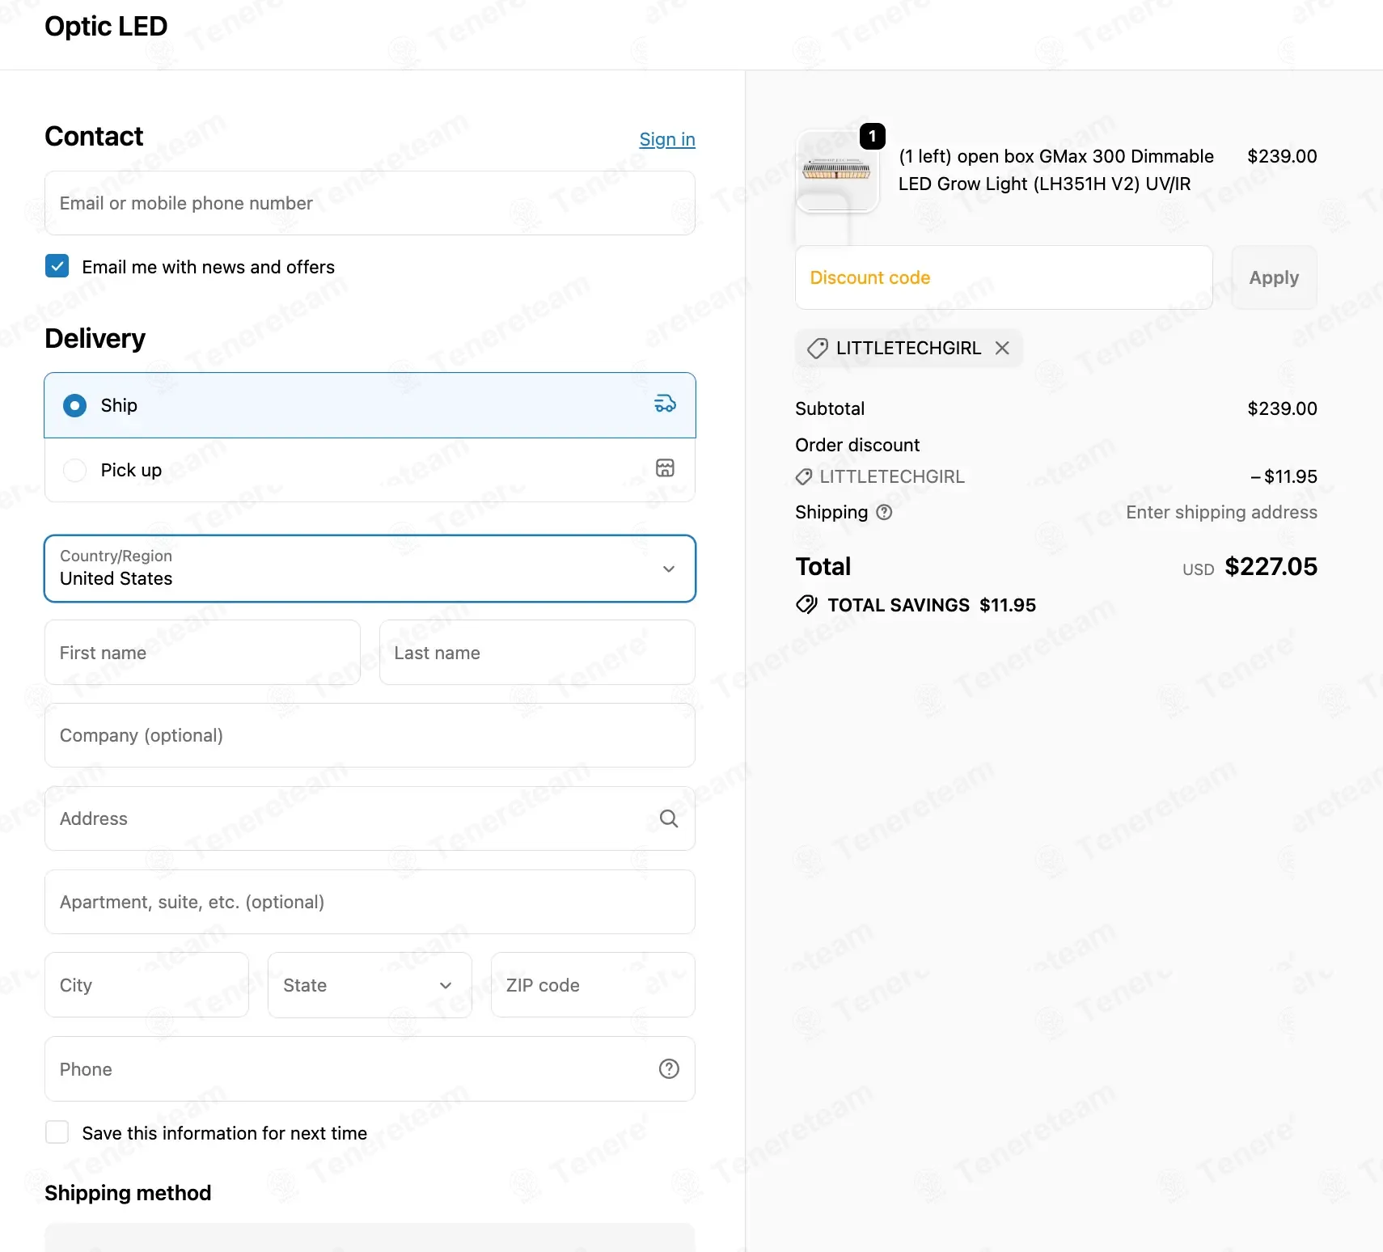Click the shipping truck icon
1383x1252 pixels.
coord(665,404)
